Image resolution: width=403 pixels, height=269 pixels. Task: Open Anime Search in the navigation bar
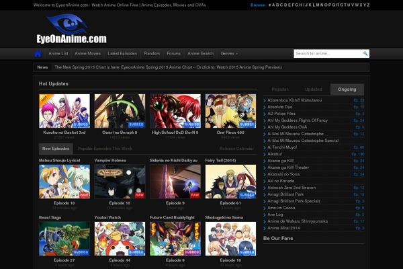click(x=200, y=54)
